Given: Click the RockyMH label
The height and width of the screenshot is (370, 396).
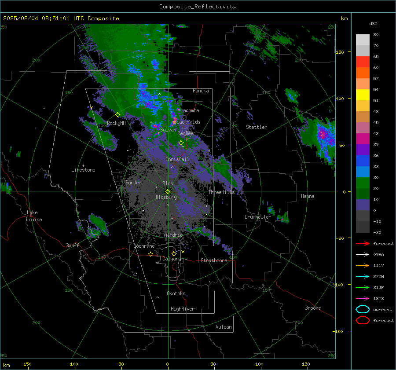Looking at the screenshot, I should (x=116, y=123).
